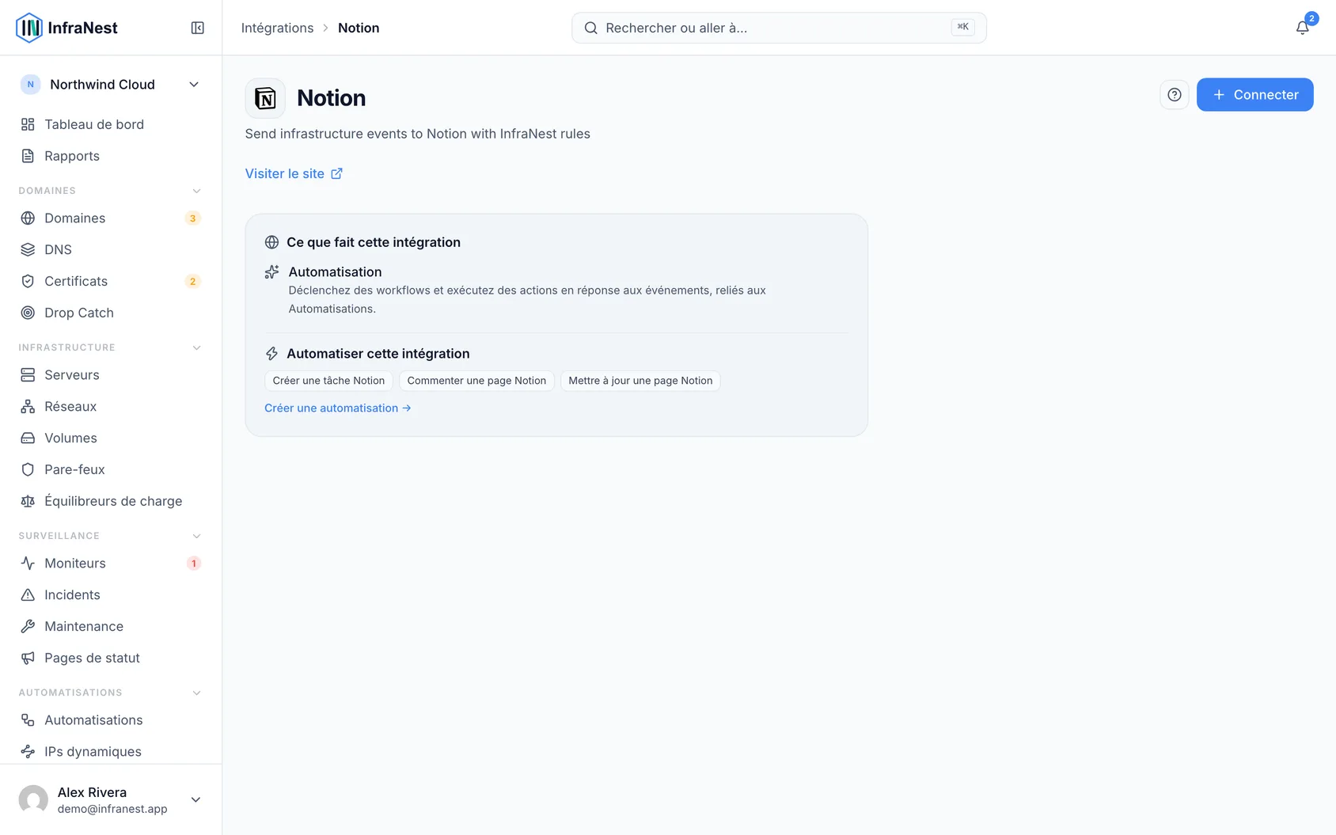
Task: Collapse the SURVEILLANCE section
Action: coord(196,536)
